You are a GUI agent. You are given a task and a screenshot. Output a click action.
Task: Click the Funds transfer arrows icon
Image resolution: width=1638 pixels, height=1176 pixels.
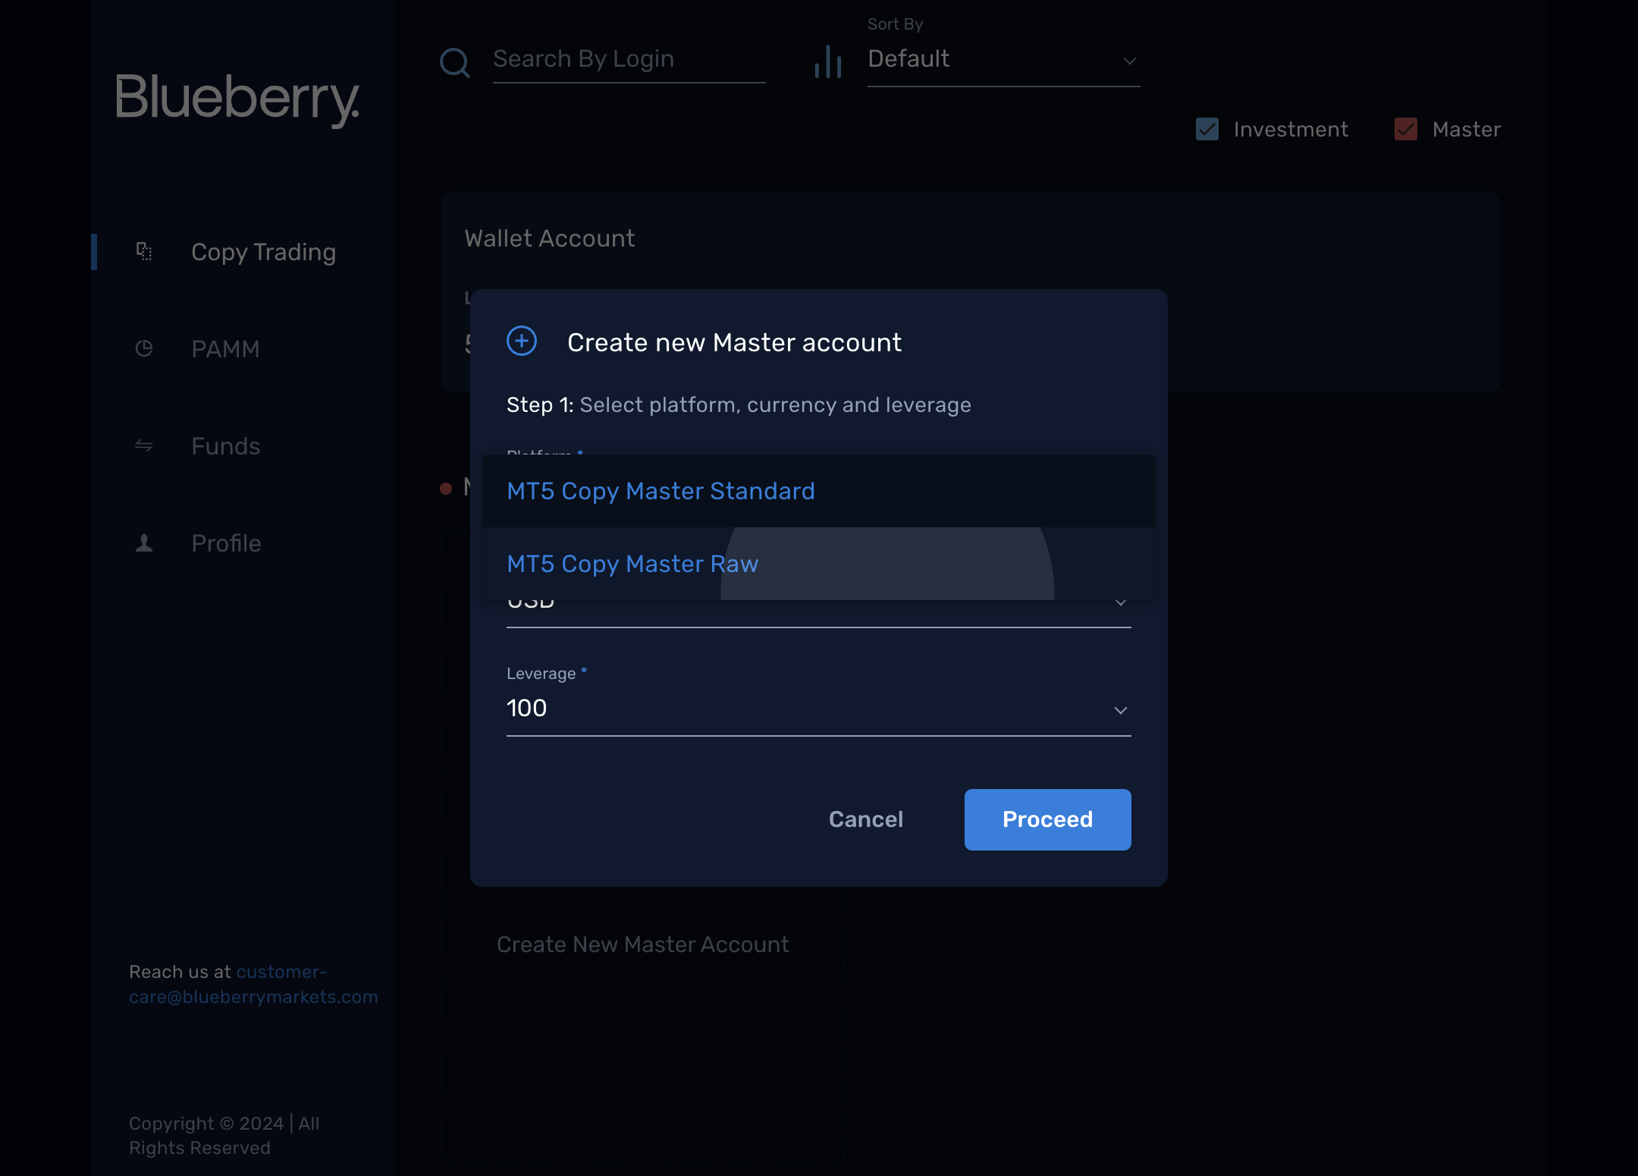pos(144,445)
